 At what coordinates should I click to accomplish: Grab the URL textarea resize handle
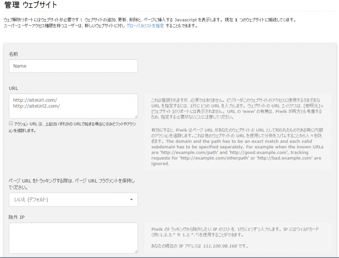[x=136, y=116]
